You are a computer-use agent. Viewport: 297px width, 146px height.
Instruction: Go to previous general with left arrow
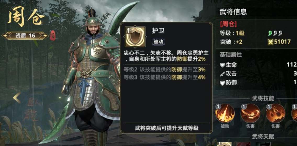click(17, 98)
